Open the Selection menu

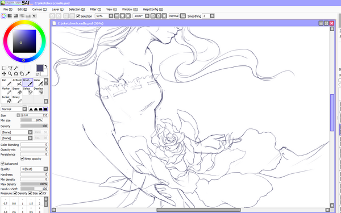coord(77,9)
